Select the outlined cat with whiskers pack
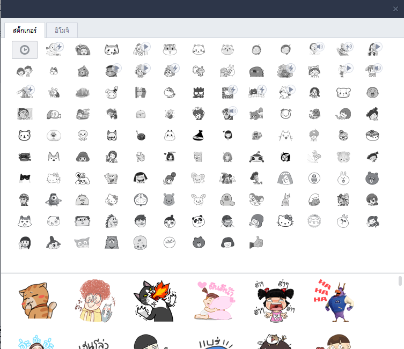 click(286, 136)
